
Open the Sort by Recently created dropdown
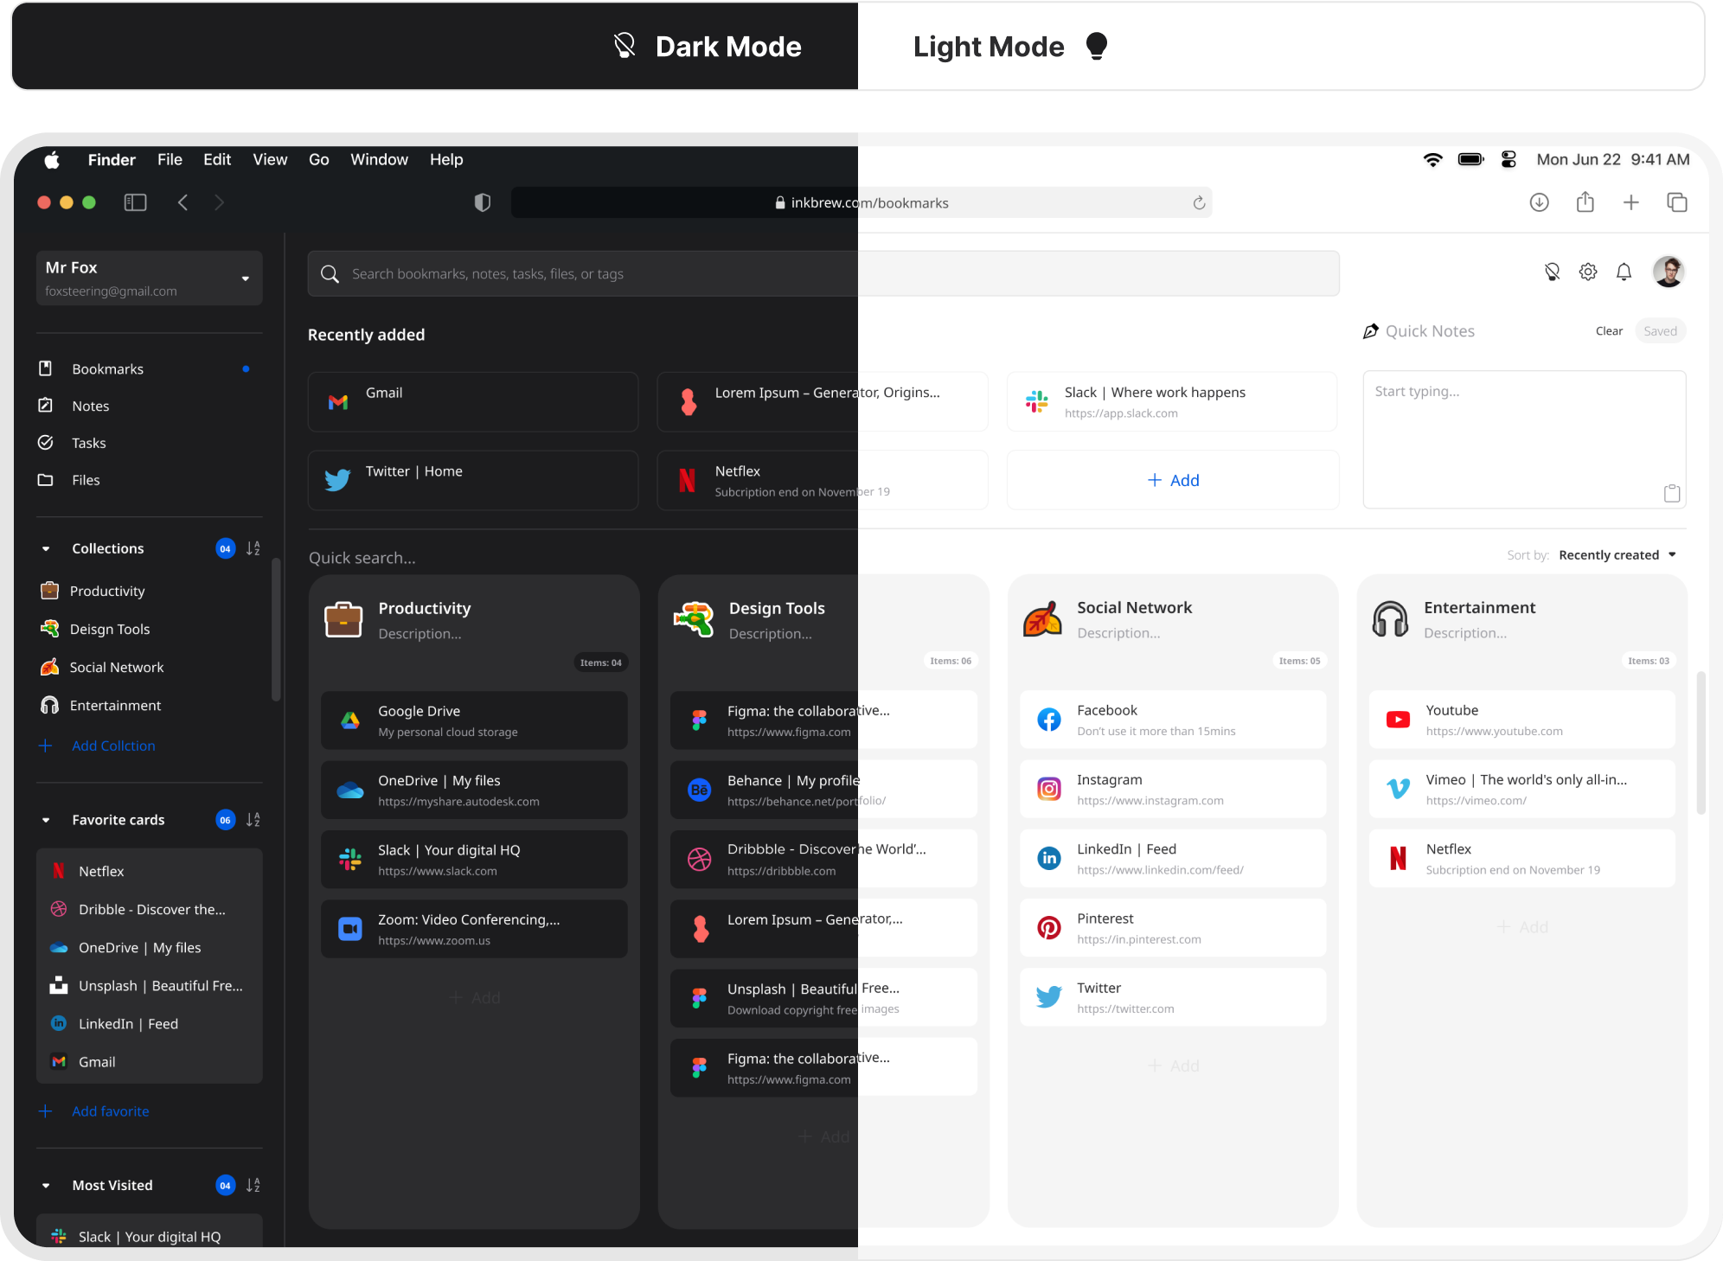point(1617,555)
